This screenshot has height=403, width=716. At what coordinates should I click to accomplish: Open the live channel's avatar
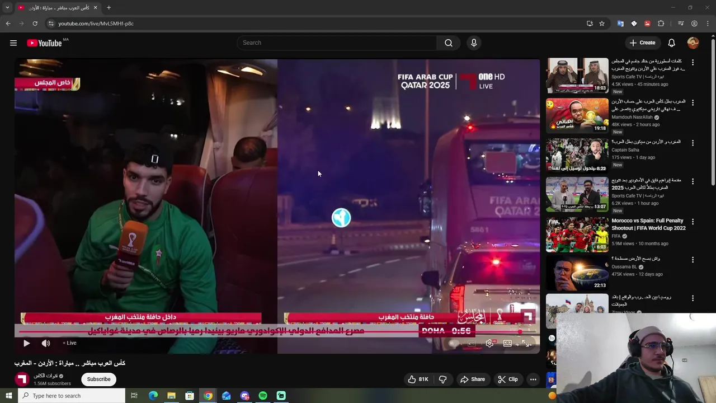point(22,379)
